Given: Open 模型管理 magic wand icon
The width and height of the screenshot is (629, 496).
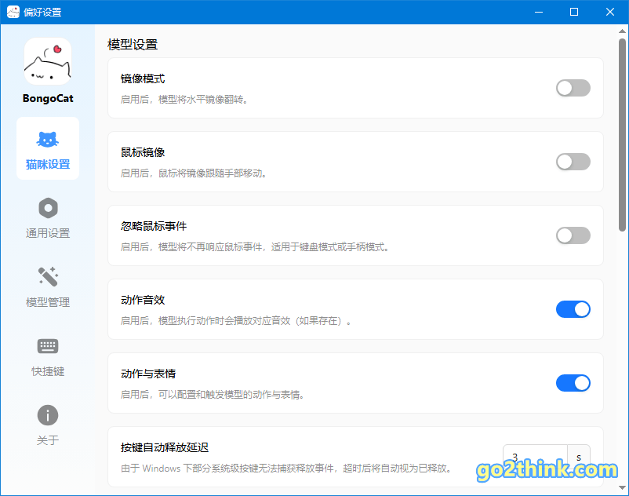Looking at the screenshot, I should coord(48,276).
